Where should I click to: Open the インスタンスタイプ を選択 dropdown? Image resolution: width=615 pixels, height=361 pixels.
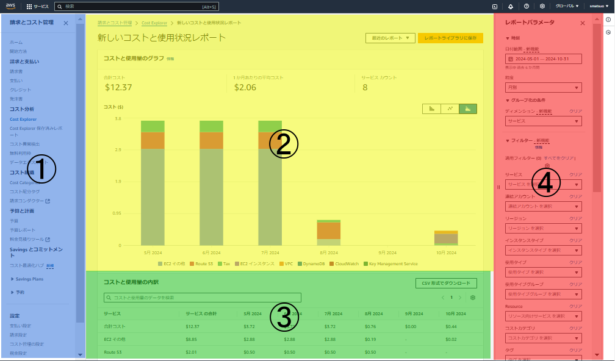pos(543,250)
